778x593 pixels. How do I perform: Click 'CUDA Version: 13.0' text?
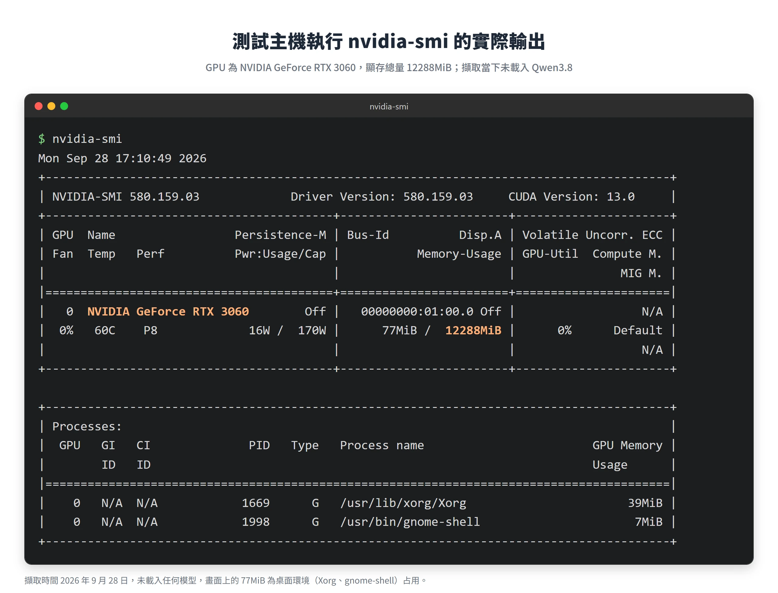pos(572,197)
